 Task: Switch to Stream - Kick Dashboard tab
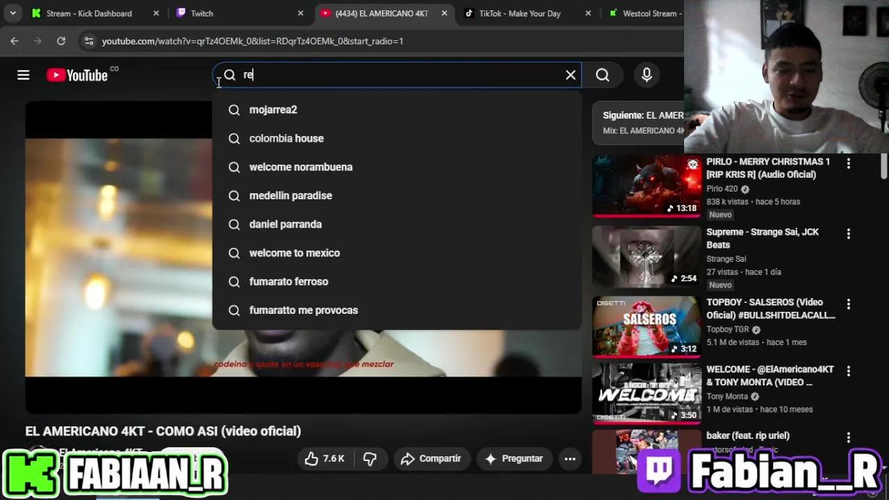(89, 13)
